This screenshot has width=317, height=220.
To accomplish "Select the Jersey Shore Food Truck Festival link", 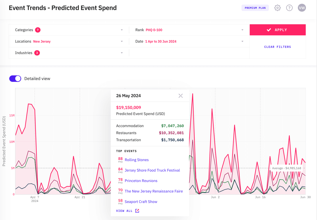I will coord(152,170).
